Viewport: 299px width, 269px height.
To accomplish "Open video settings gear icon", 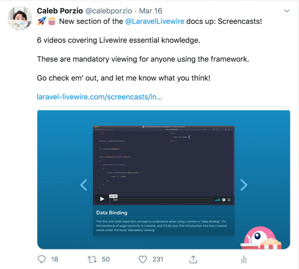I will click(x=224, y=200).
